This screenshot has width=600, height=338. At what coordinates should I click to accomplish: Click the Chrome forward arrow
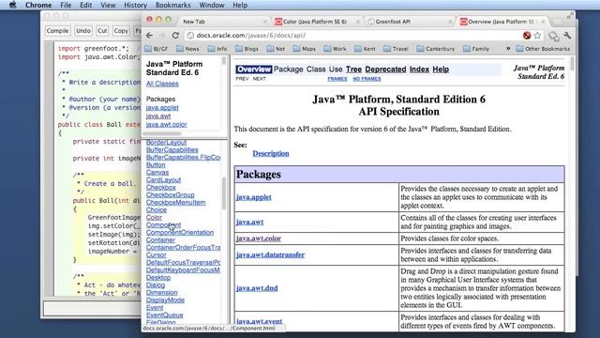(162, 36)
